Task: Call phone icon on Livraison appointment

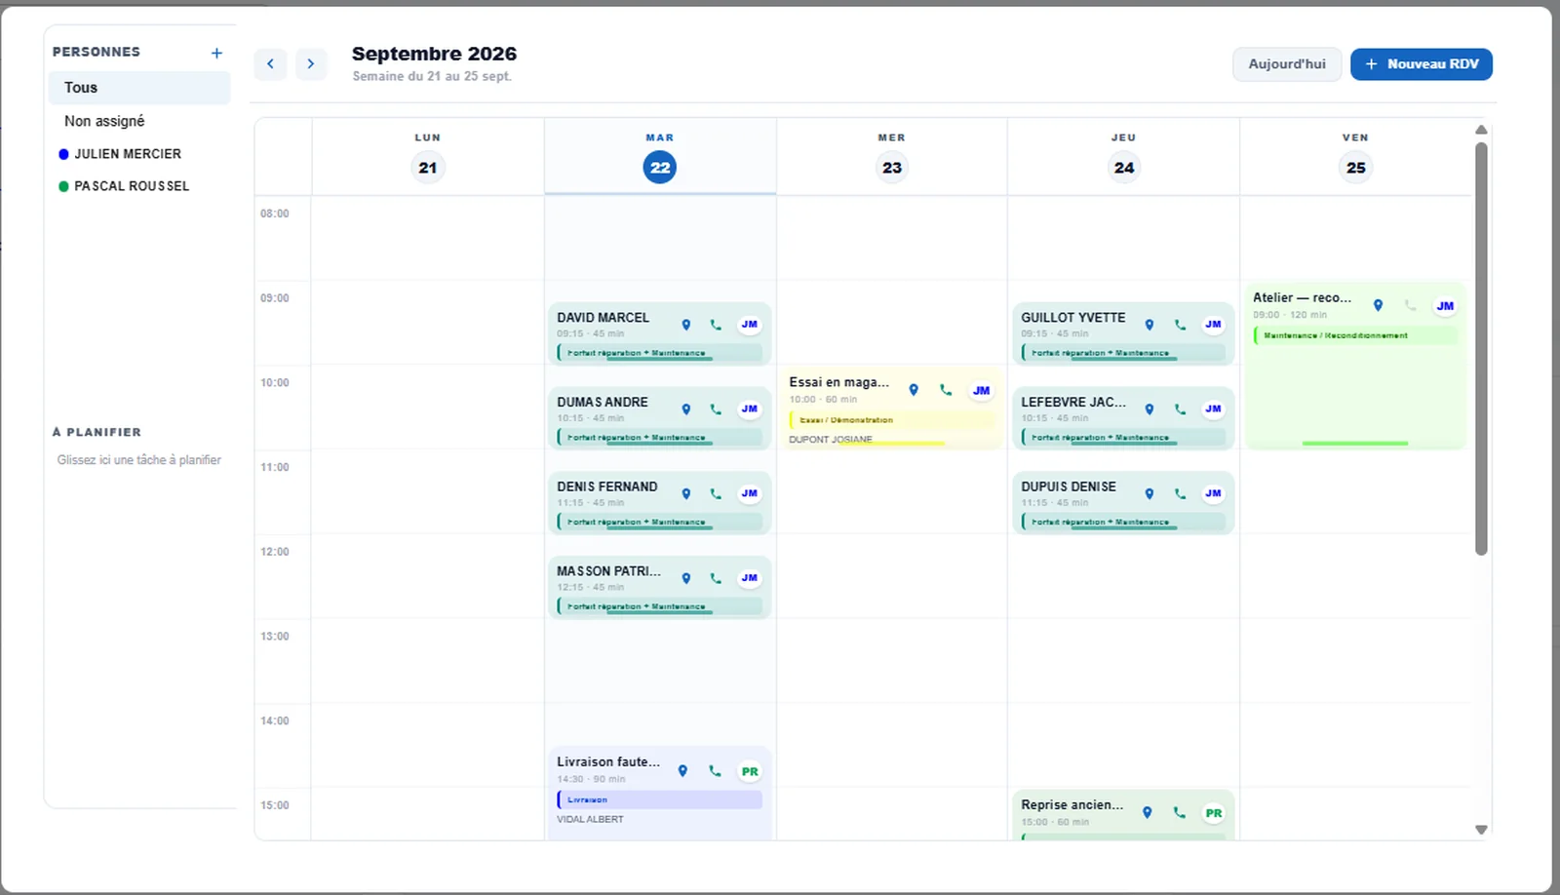Action: [715, 771]
